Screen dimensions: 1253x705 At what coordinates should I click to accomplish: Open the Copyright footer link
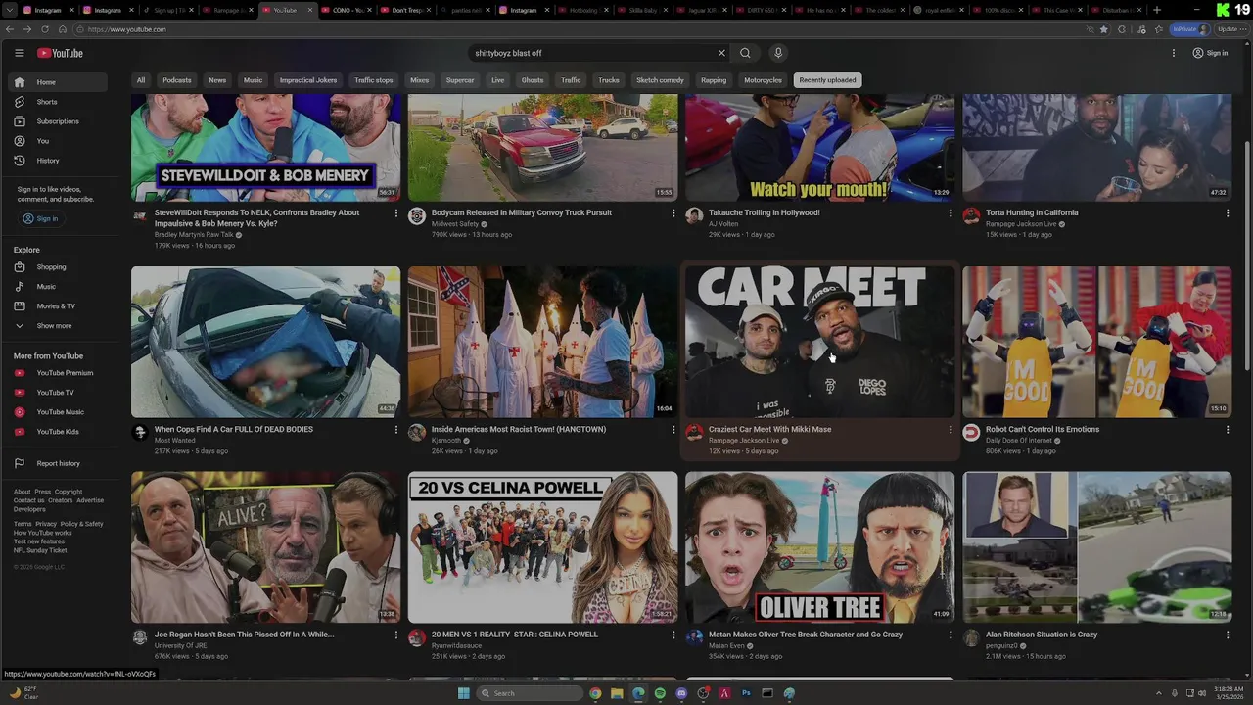tap(69, 492)
